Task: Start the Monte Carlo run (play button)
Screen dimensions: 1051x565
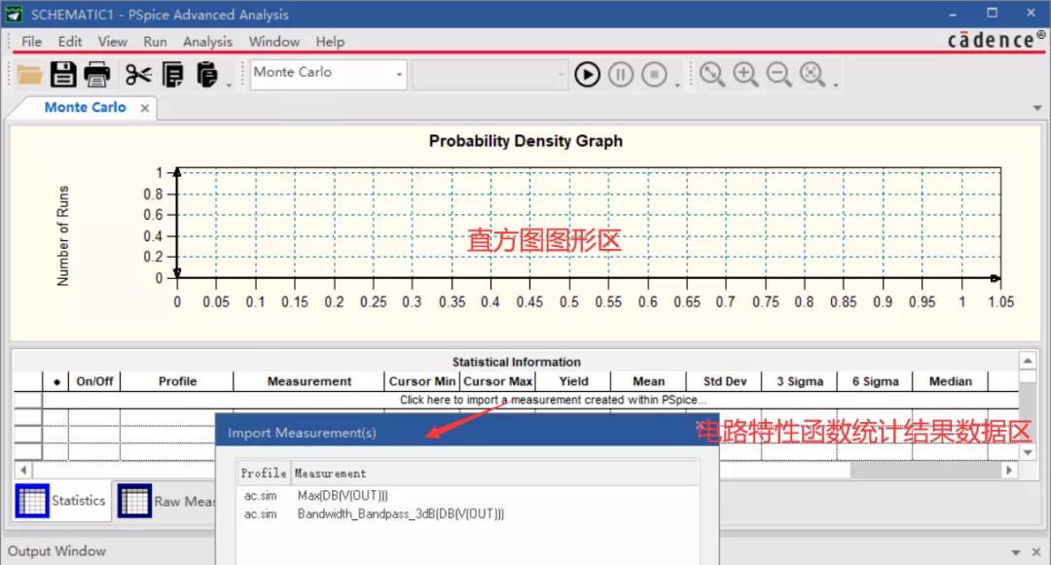Action: [x=587, y=74]
